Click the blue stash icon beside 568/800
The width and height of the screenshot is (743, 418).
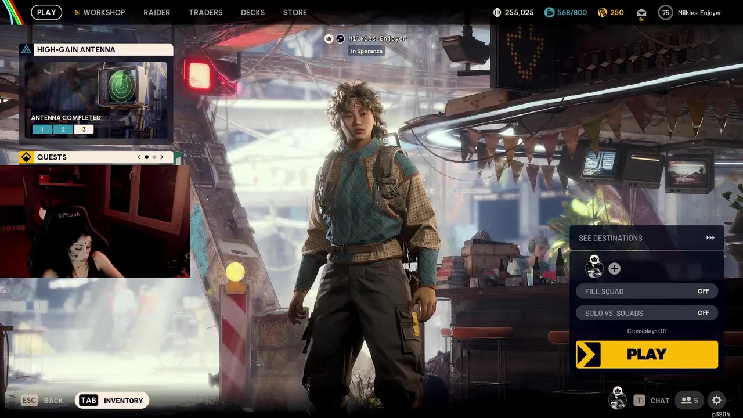click(549, 12)
